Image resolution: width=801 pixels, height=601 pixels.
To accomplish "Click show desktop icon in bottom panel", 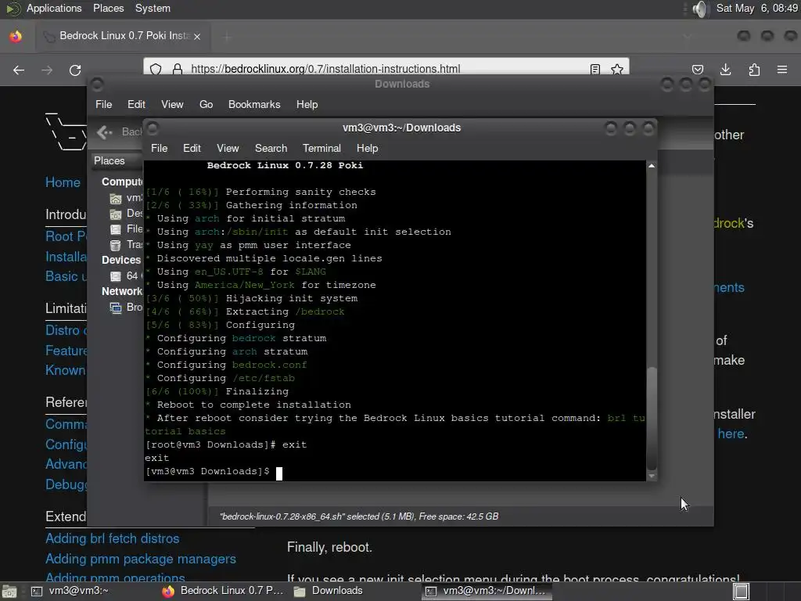I will coord(9,592).
